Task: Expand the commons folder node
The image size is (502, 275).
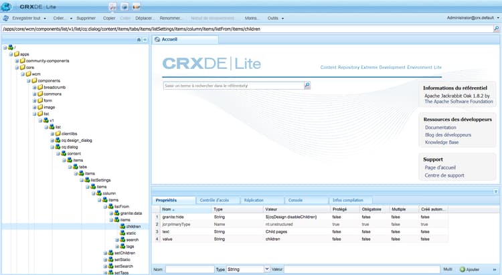Action: tap(34, 94)
